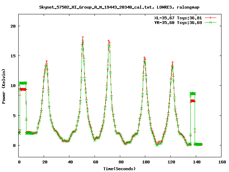This screenshot has height=172, width=229.
Task: Click the y-axis tick label 20
Action: point(13,26)
